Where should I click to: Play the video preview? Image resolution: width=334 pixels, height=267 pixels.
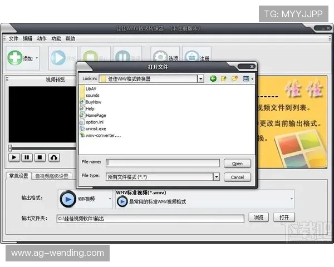click(14, 157)
